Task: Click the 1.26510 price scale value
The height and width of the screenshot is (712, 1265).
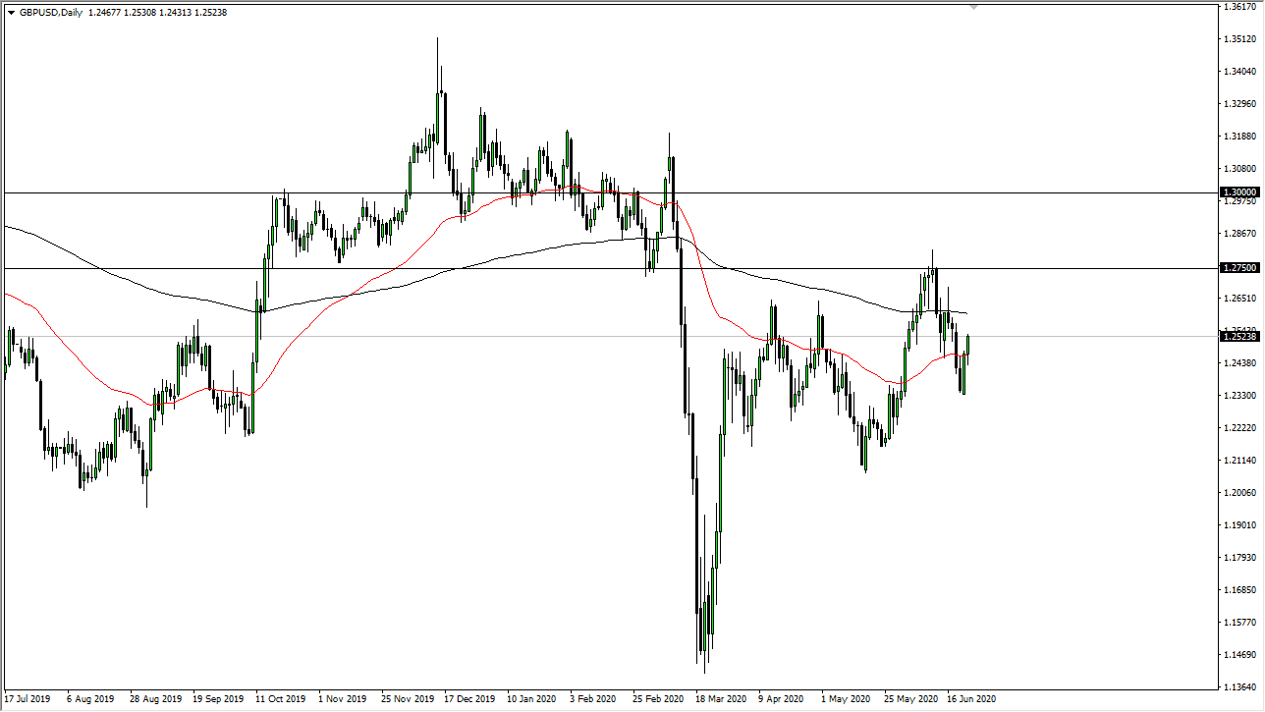Action: 1240,299
